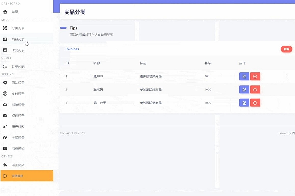Delete the 激活码 category row
The height and width of the screenshot is (196, 295).
[255, 90]
